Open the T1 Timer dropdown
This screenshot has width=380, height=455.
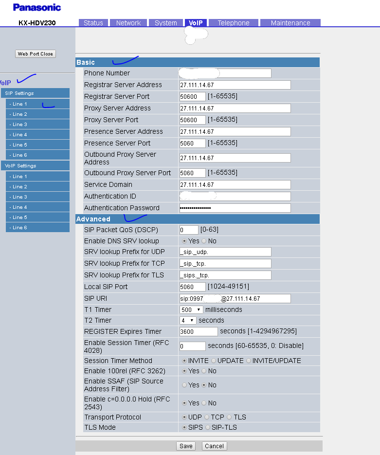coord(191,309)
